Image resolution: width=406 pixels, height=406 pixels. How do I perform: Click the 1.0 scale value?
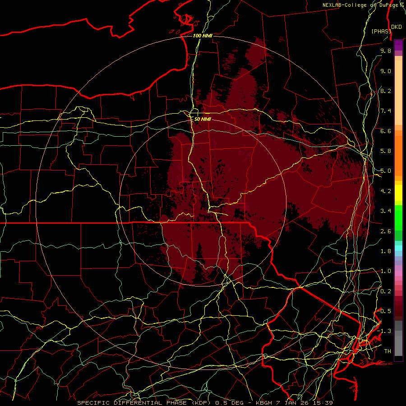386,271
